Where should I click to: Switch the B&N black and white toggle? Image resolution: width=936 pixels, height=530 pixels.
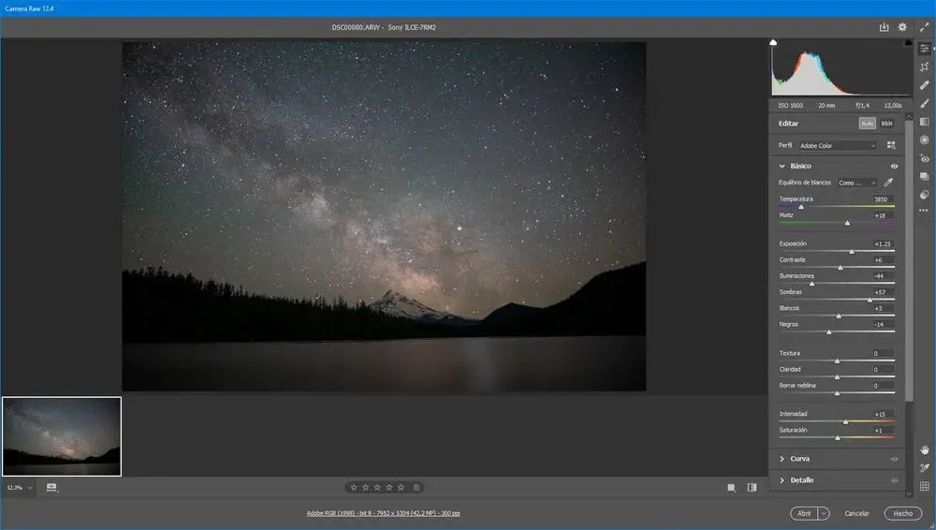886,124
